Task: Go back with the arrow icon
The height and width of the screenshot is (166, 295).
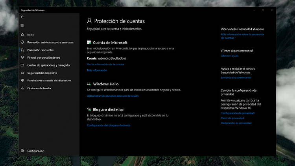Action: point(22,17)
